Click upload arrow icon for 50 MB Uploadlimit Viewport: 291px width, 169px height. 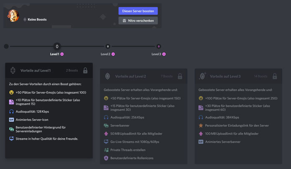click(106, 133)
